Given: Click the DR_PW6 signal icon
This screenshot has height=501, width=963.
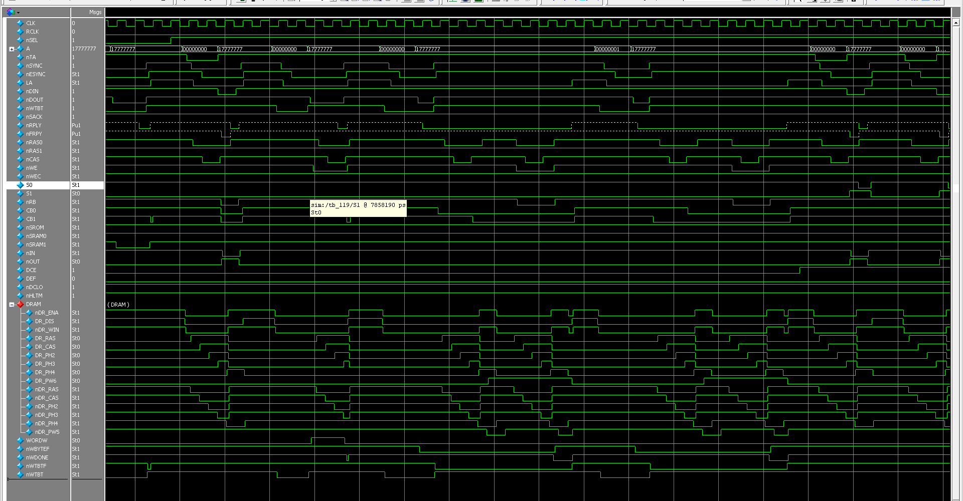Looking at the screenshot, I should click(29, 381).
